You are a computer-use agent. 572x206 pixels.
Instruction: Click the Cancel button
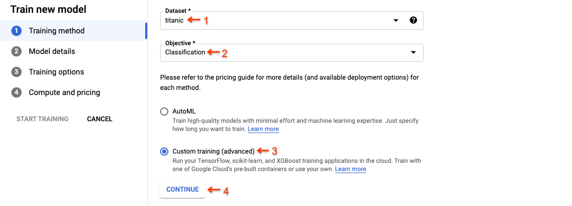tap(99, 119)
